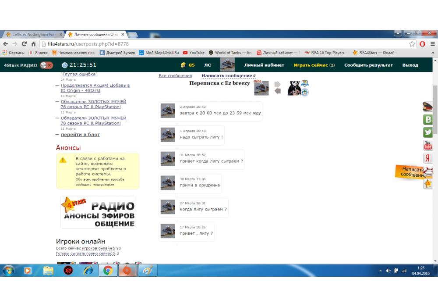
Task: Toggle the 4Stars radio on/off switch
Action: tap(46, 65)
